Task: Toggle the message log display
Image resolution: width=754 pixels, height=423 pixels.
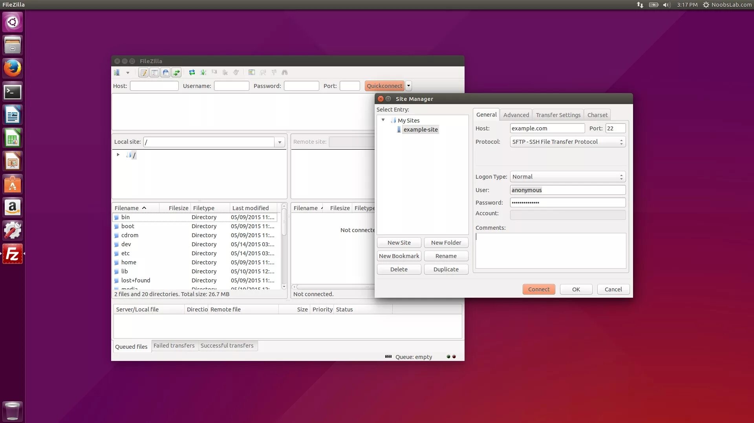Action: pos(143,72)
